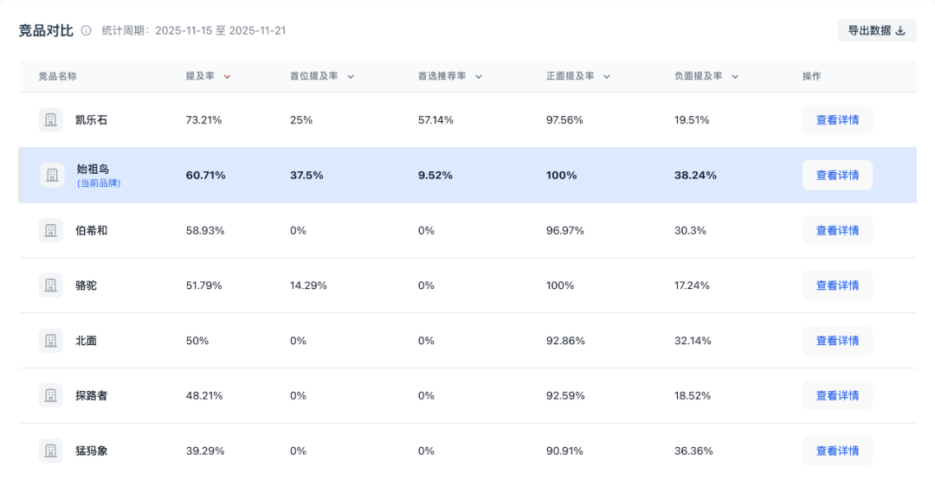Open 查看详情 for 骆驼
This screenshot has height=480, width=935.
(x=837, y=285)
